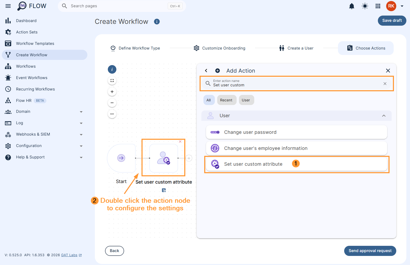Go to Create a User step
The image size is (410, 265).
point(296,48)
